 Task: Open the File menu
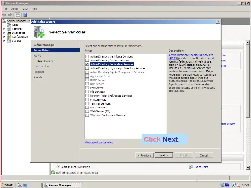pyautogui.click(x=5, y=9)
